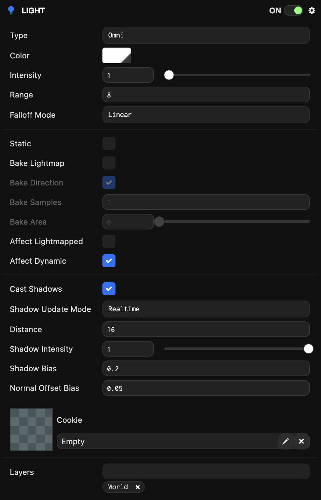Change Shadow Update Mode from Realtime

tap(206, 309)
